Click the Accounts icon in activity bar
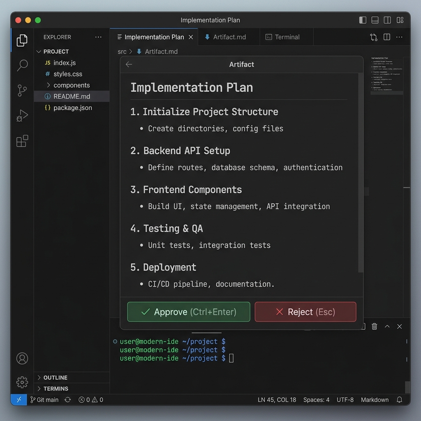421x421 pixels. (x=22, y=358)
